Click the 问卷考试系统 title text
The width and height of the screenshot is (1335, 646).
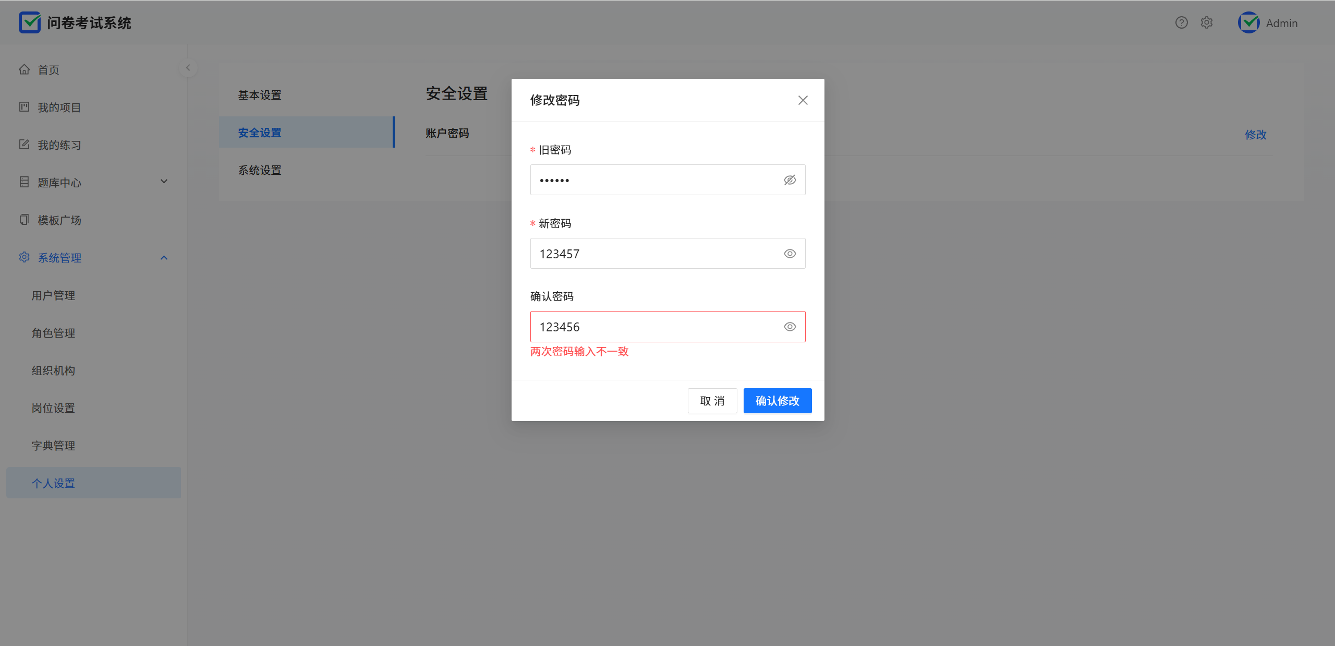[89, 23]
